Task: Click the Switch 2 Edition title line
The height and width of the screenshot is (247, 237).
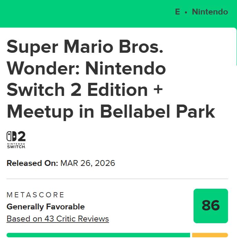Action: point(85,90)
